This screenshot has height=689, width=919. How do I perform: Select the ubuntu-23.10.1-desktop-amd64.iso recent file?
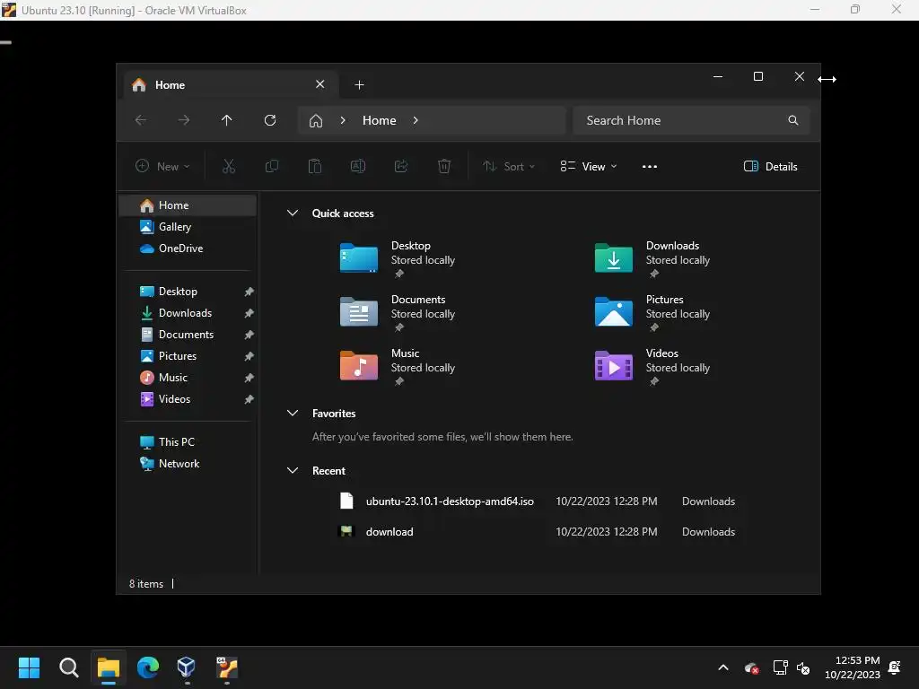(x=450, y=501)
